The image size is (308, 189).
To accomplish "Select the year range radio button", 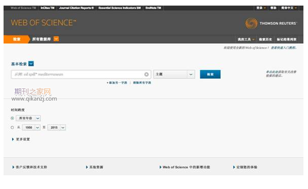I will pyautogui.click(x=12, y=128).
